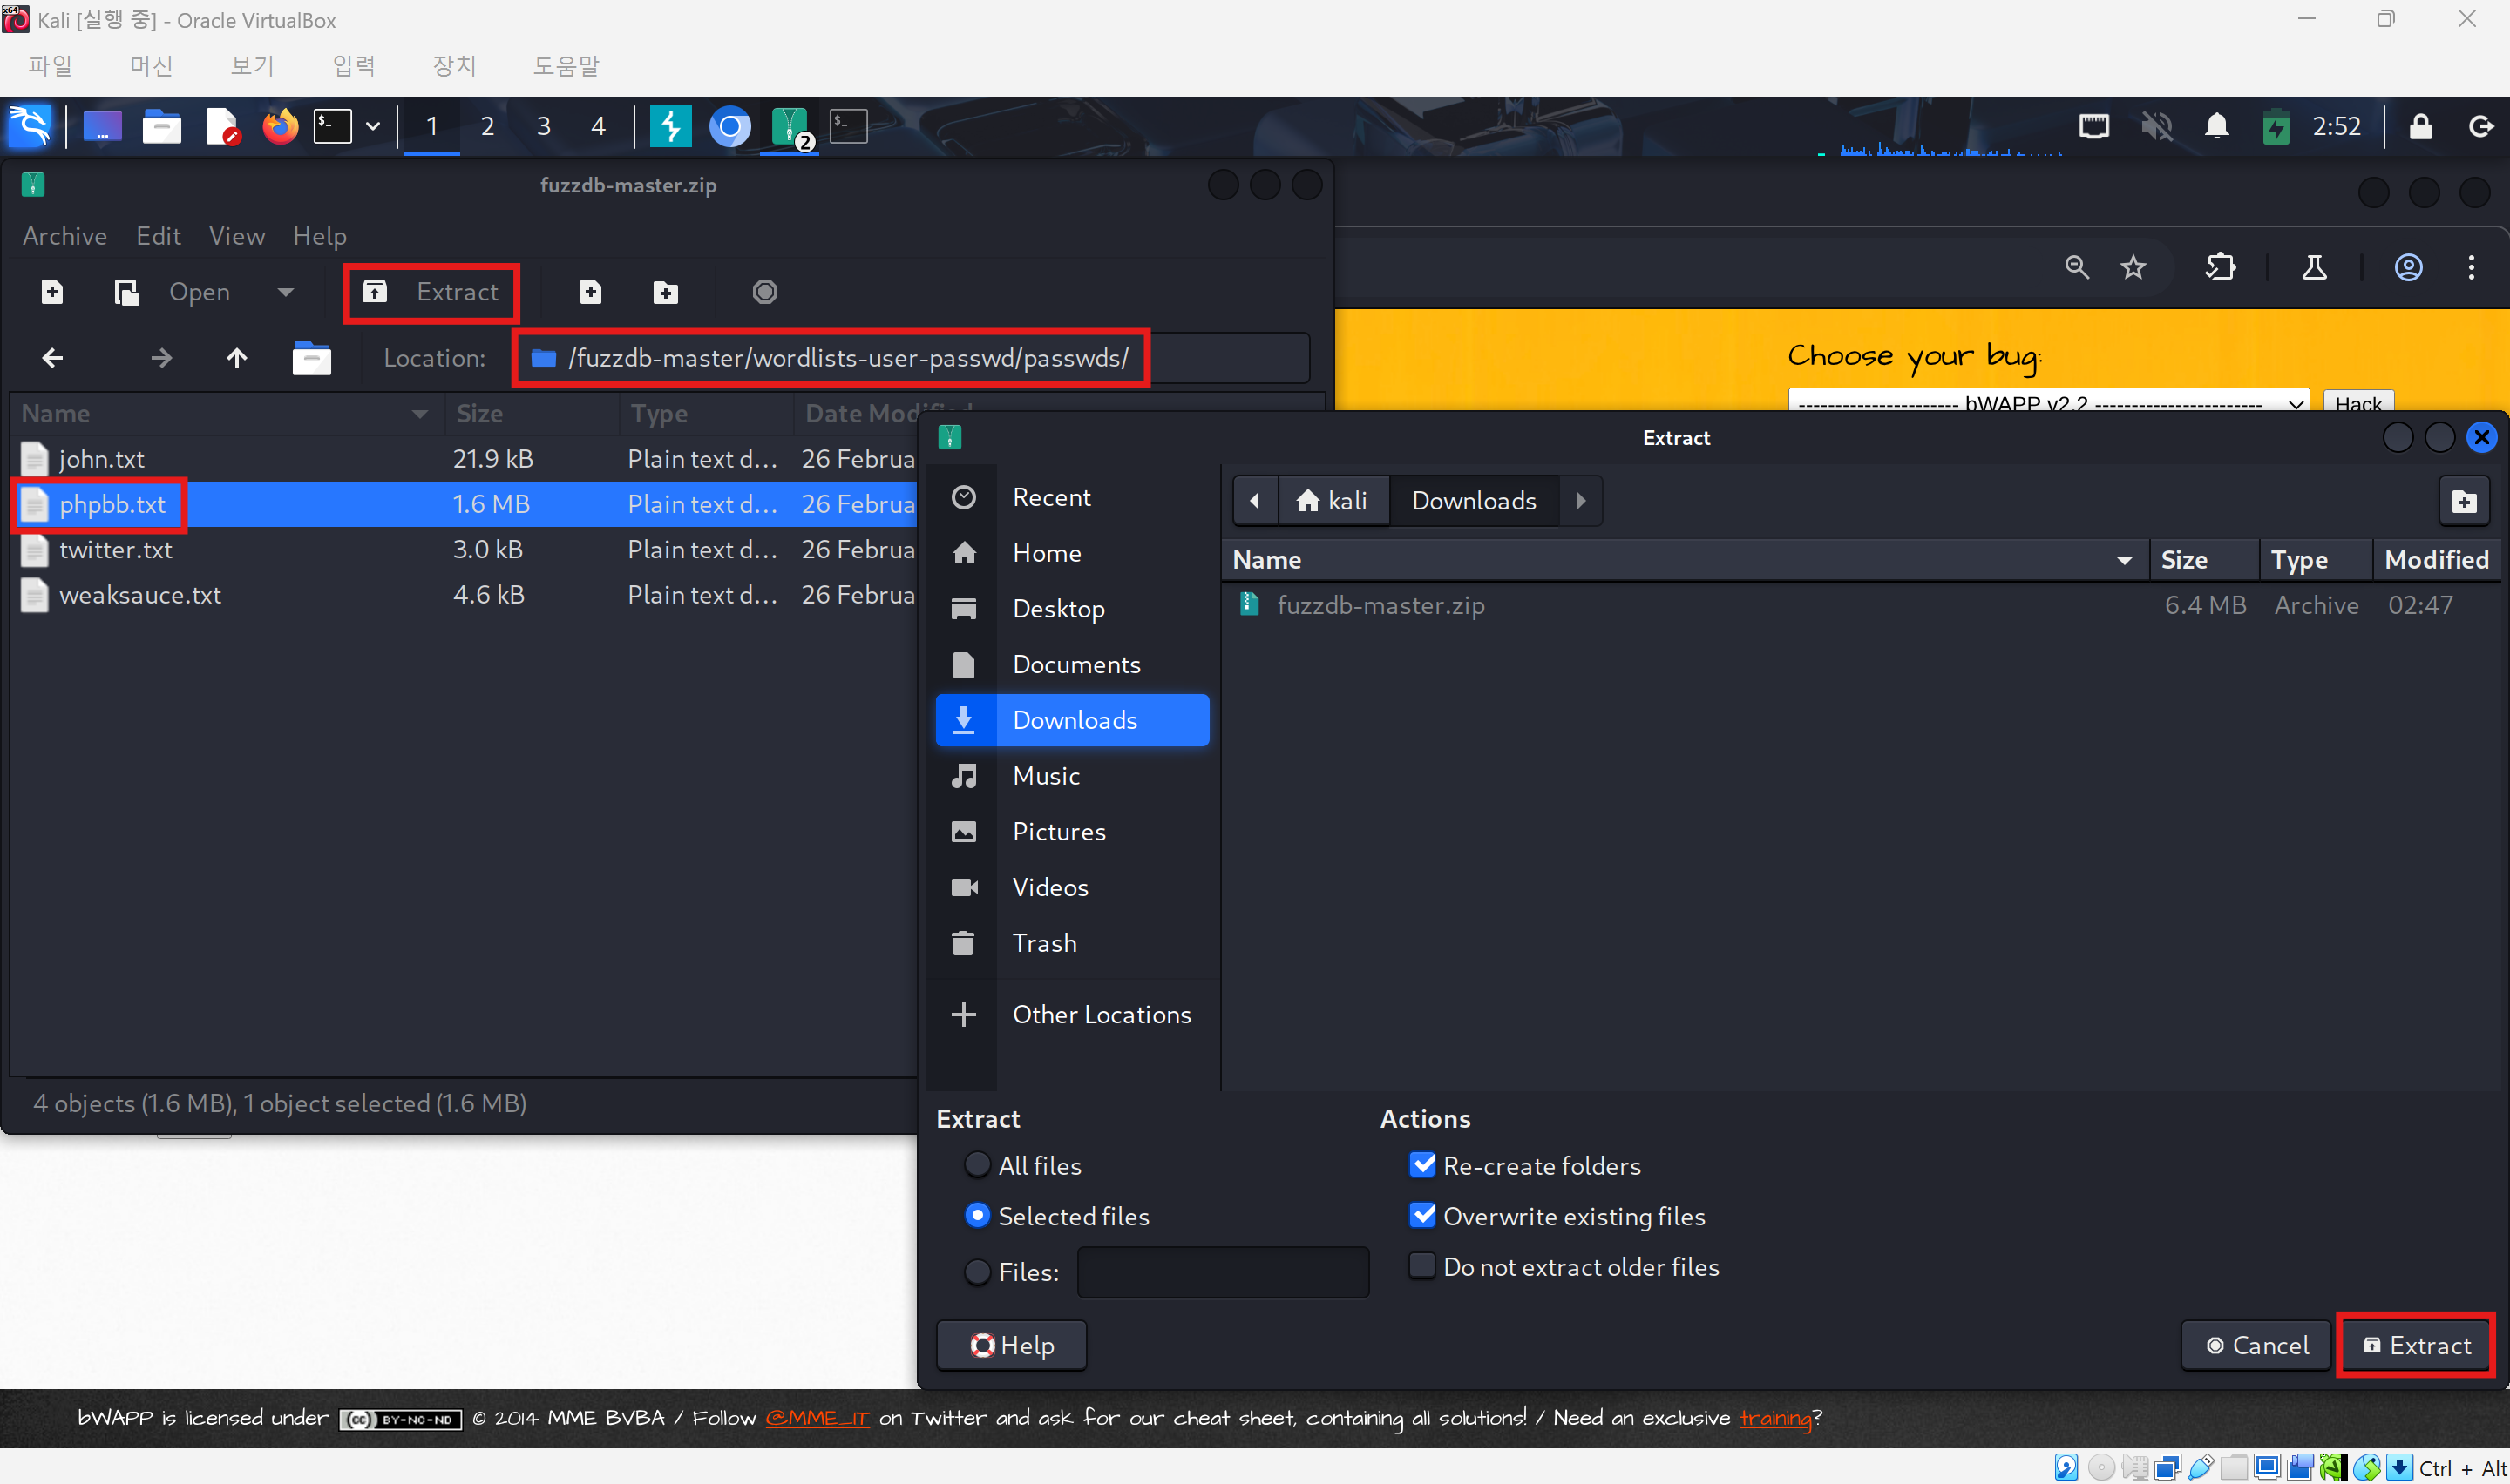The width and height of the screenshot is (2510, 1484).
Task: Enable Do not extract older files
Action: click(1421, 1266)
